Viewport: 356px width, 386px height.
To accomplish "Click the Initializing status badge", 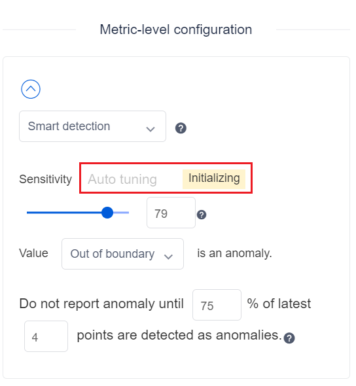I will coord(214,179).
